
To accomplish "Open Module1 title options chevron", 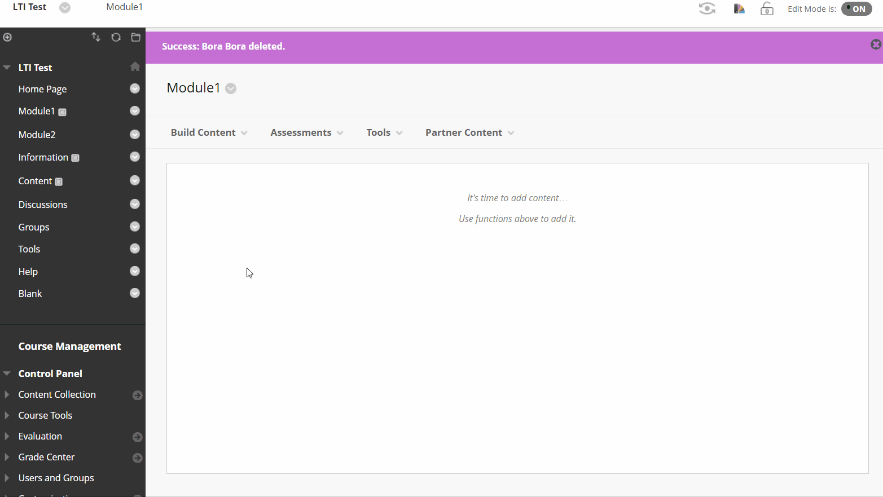I will tap(231, 88).
